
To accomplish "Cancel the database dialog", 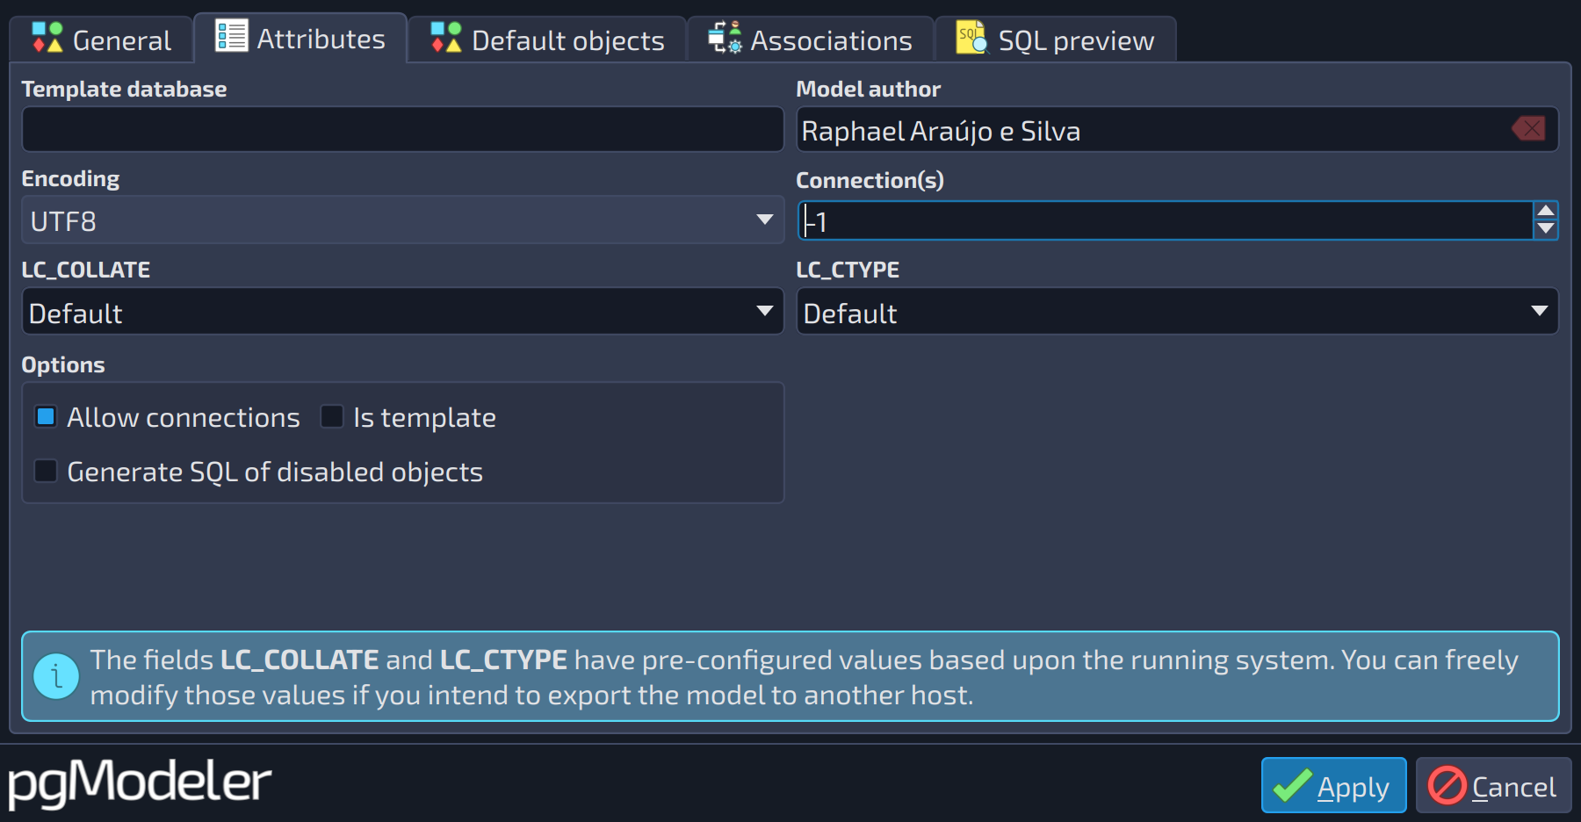I will tap(1493, 785).
